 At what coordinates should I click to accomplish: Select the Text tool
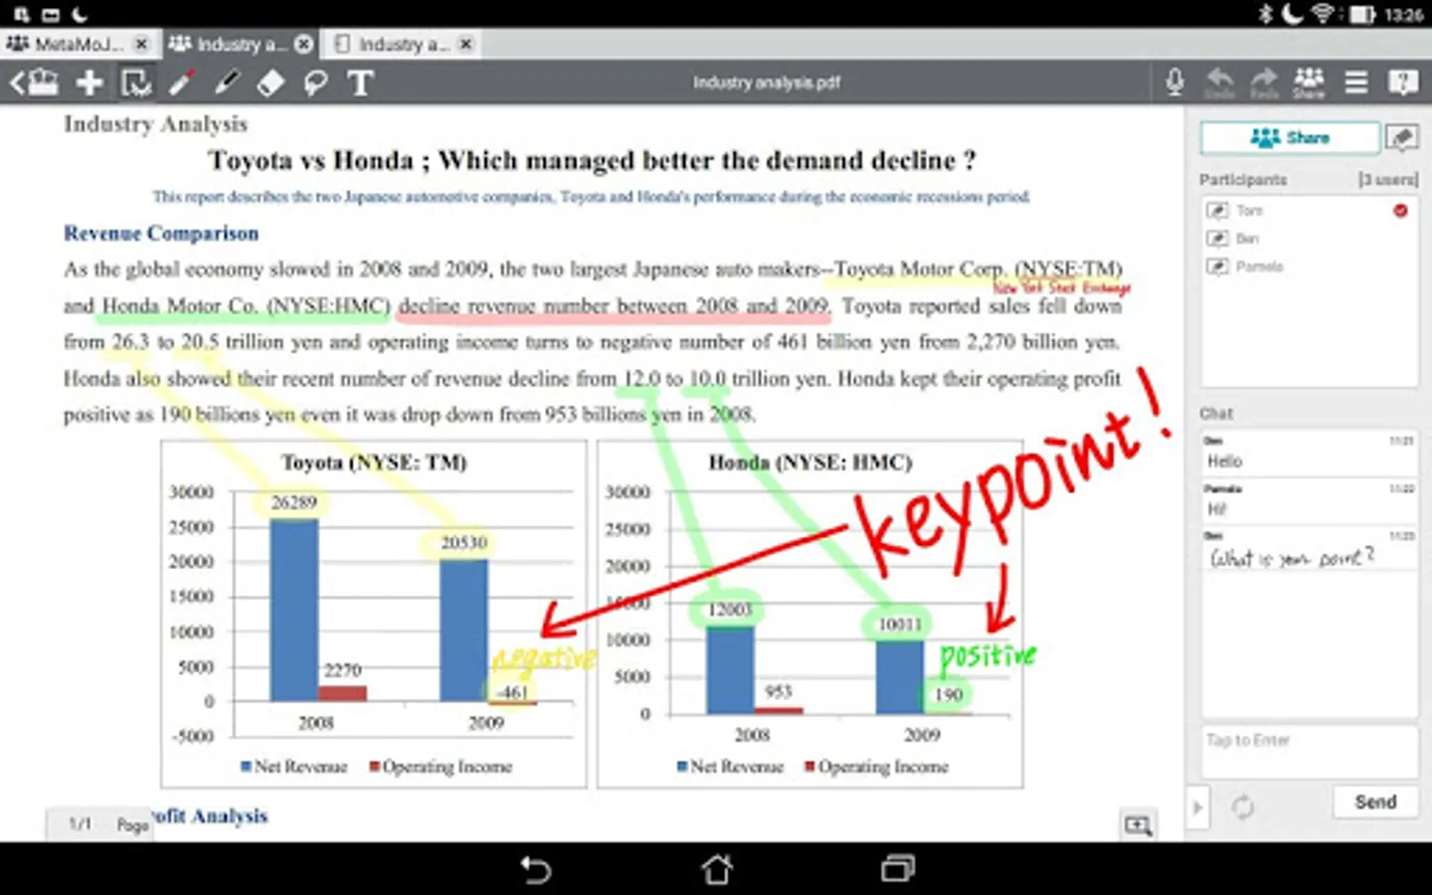coord(360,83)
